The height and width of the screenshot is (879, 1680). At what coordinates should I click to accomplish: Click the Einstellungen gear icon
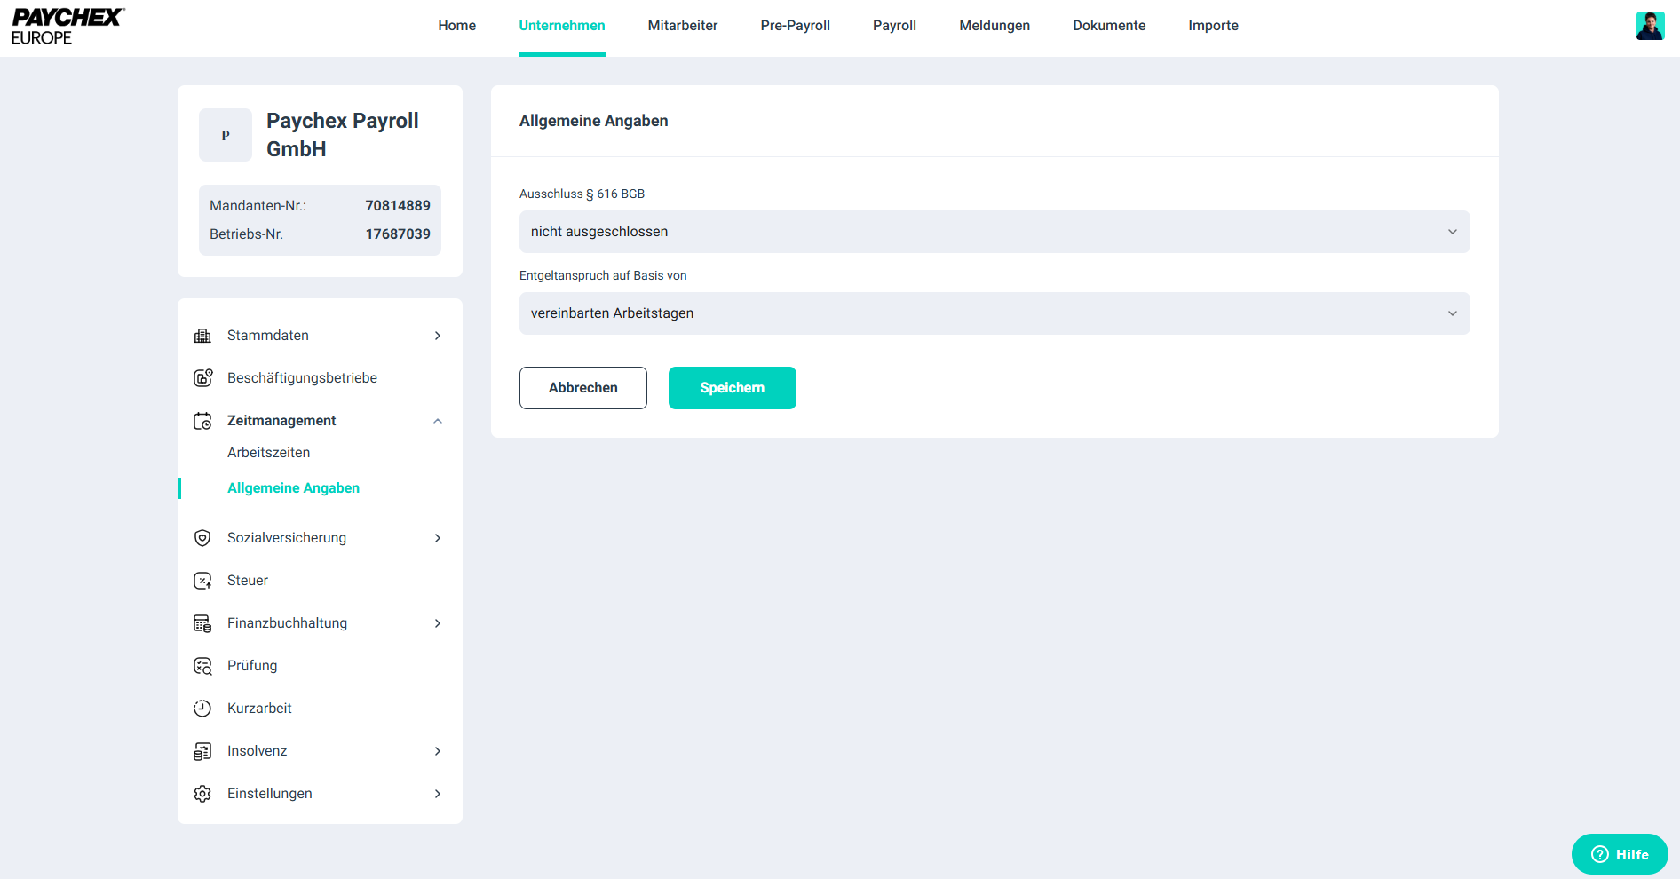(202, 794)
